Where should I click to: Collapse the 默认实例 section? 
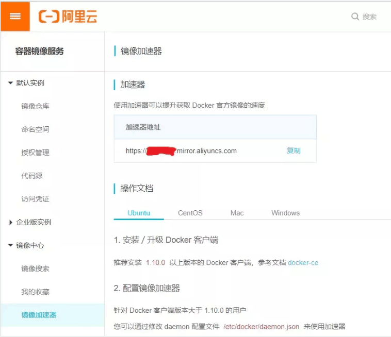click(11, 83)
